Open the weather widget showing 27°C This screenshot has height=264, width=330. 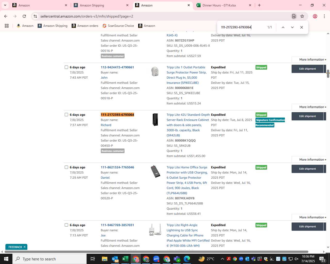pos(207,259)
